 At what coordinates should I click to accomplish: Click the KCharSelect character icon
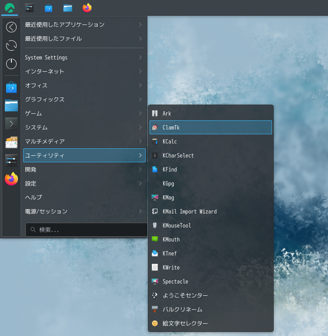pos(155,155)
